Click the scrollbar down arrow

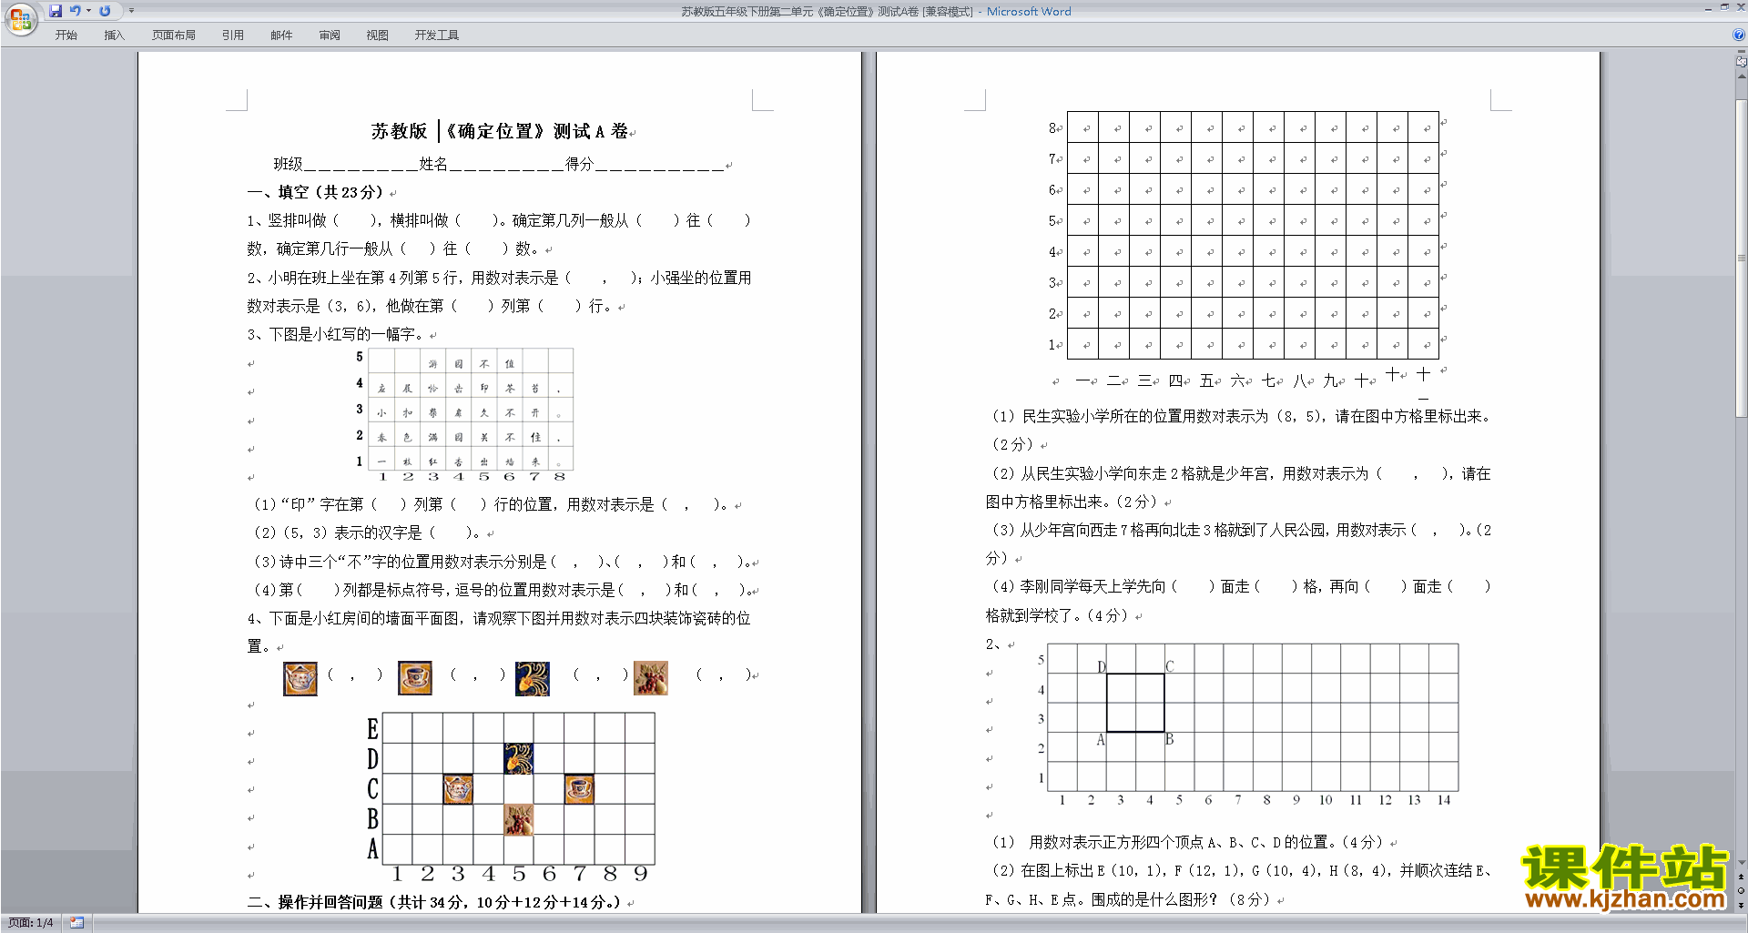1741,862
